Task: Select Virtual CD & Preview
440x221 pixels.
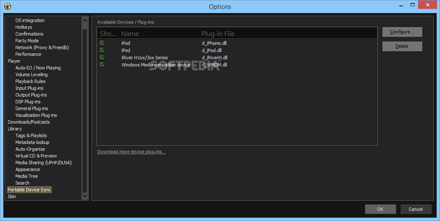Action: click(x=36, y=156)
